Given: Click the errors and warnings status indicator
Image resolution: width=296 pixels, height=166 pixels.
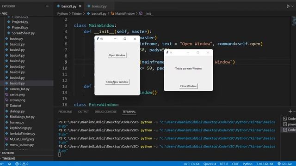Looking at the screenshot, I should click(x=22, y=164).
